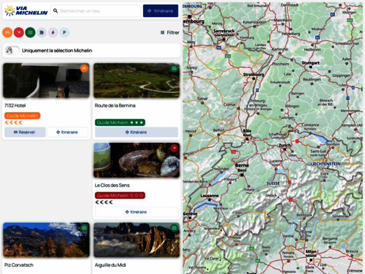Click the SUISSE country label on the map
The width and height of the screenshot is (365, 274).
[273, 183]
